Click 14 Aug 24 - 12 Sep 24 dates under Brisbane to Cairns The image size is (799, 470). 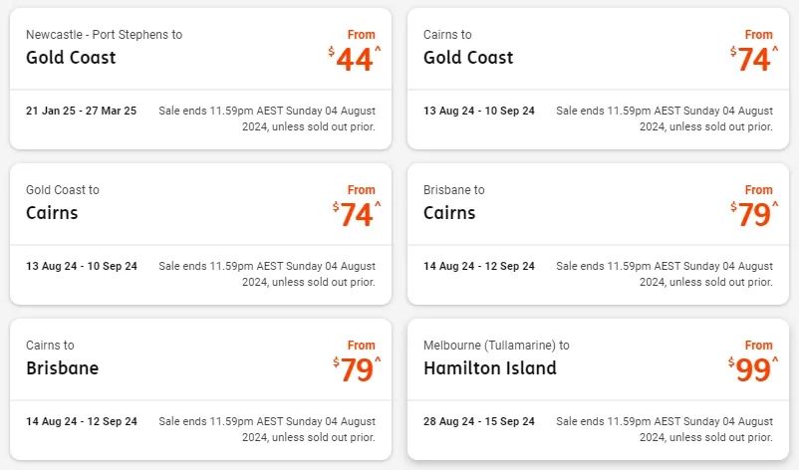pyautogui.click(x=479, y=266)
